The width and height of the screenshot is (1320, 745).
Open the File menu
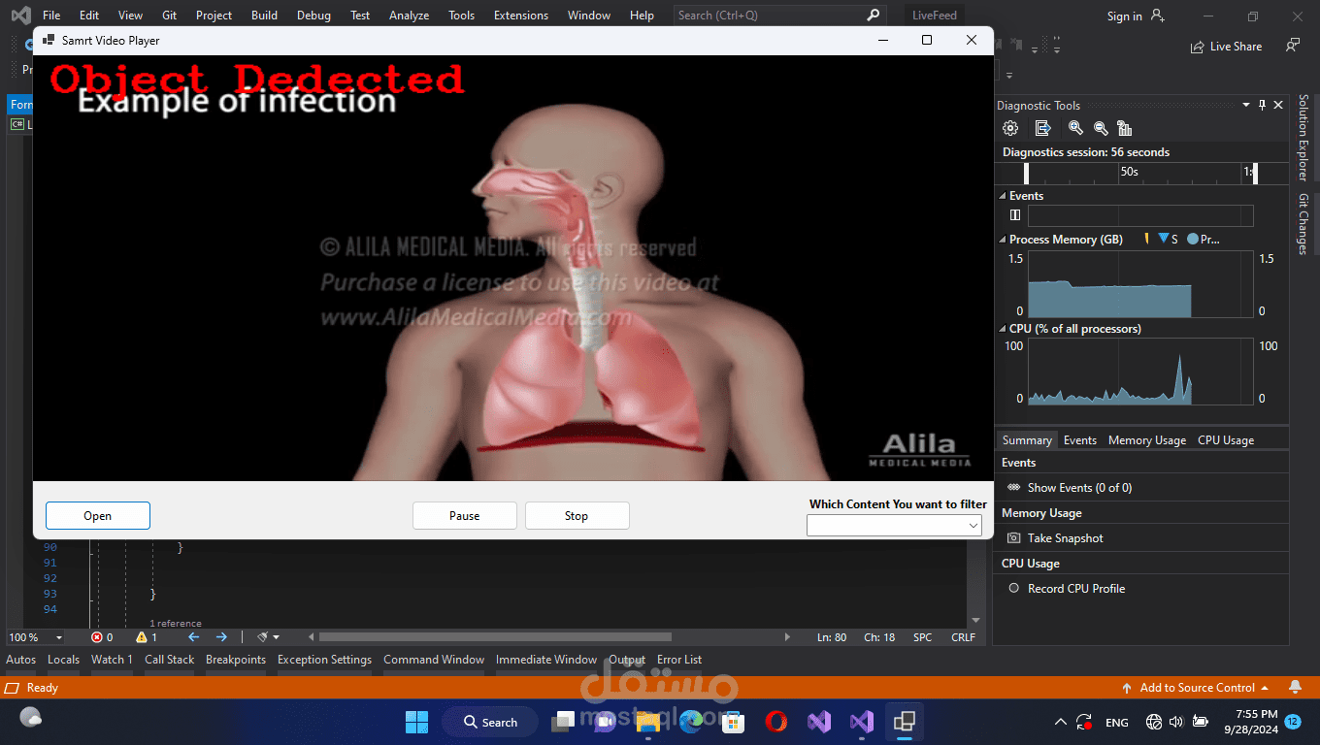(x=51, y=16)
